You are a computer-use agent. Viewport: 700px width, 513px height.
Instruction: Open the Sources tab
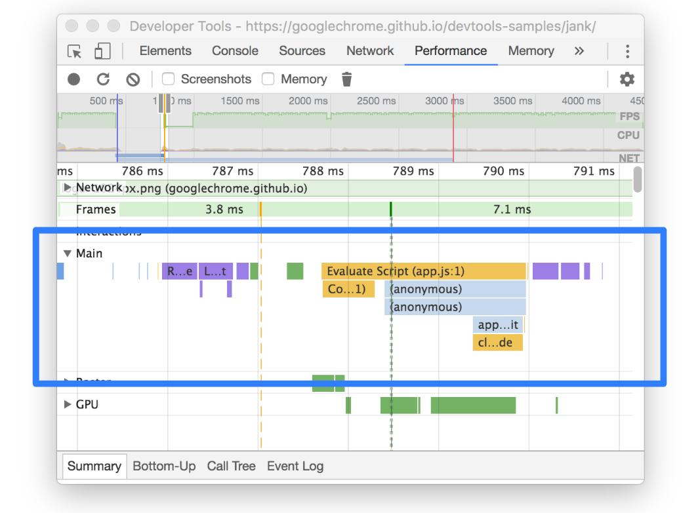[302, 51]
